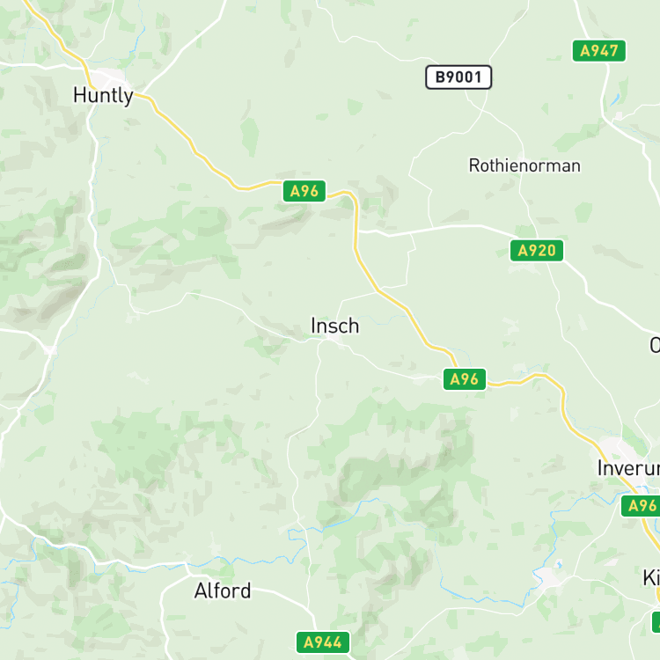Click the partial green shield at bottom-right edge

[656, 622]
